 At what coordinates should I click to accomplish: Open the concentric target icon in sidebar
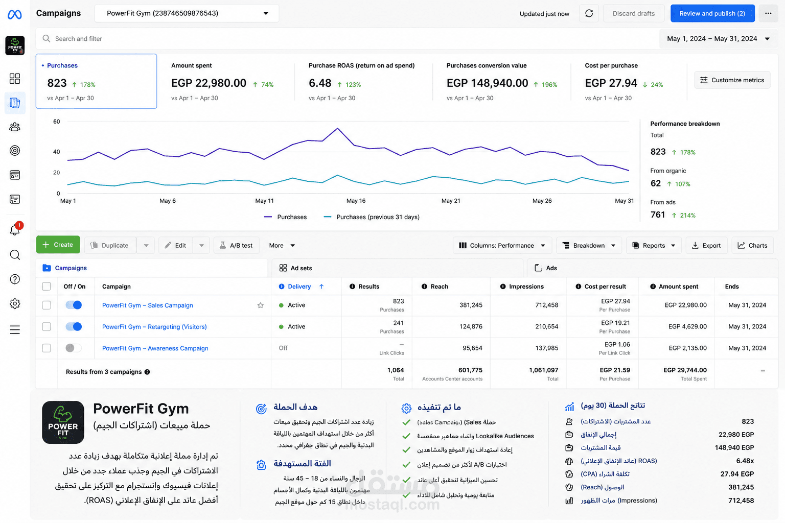15,150
